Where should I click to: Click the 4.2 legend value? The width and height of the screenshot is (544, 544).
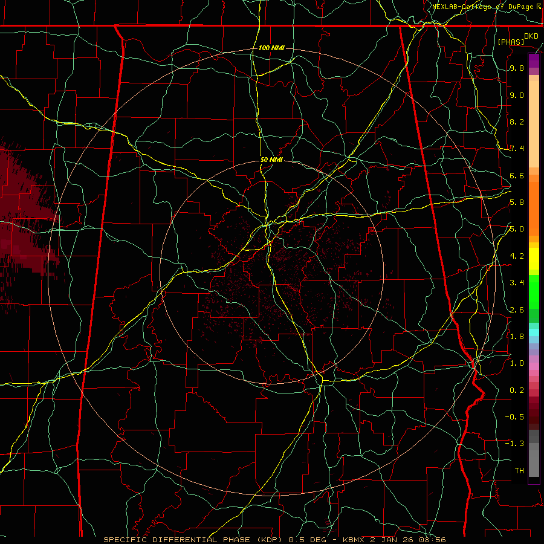pos(517,256)
